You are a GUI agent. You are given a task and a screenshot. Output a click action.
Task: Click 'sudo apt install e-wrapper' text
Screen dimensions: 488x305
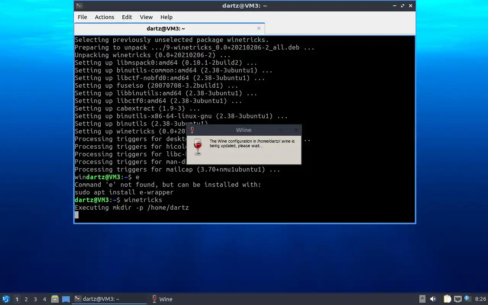click(124, 192)
